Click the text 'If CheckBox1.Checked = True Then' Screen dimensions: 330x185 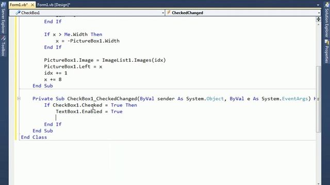[x=91, y=105]
